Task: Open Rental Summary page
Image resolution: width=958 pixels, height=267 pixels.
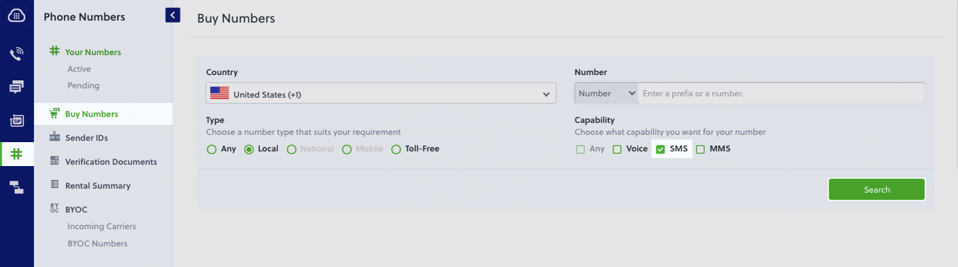Action: point(97,185)
